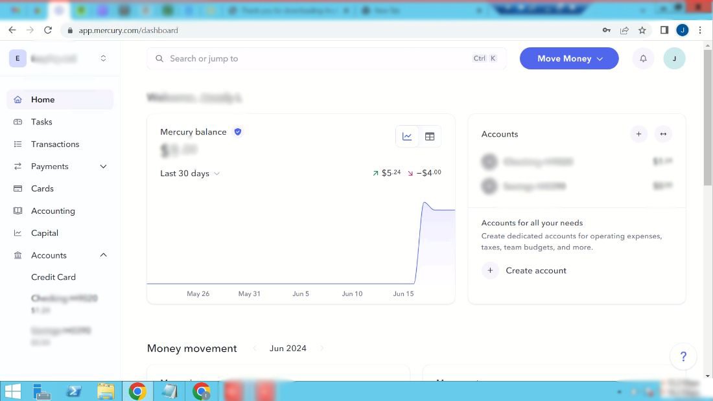Open the organization switcher arrows
The image size is (713, 401).
[x=103, y=58]
